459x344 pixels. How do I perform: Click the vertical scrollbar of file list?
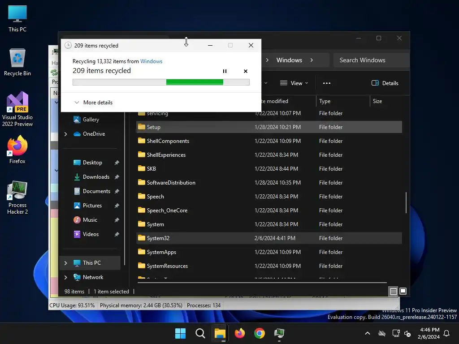[x=406, y=203]
